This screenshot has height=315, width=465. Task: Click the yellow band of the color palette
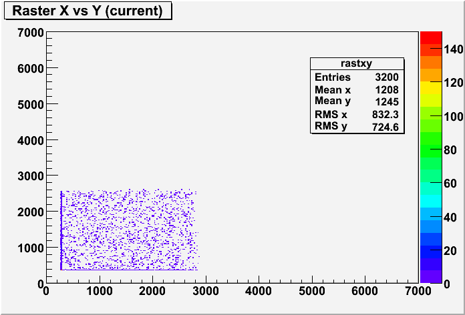[431, 87]
